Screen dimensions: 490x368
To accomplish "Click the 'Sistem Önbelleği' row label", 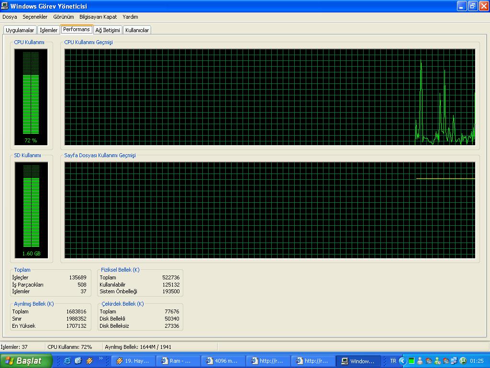I will pyautogui.click(x=119, y=292).
